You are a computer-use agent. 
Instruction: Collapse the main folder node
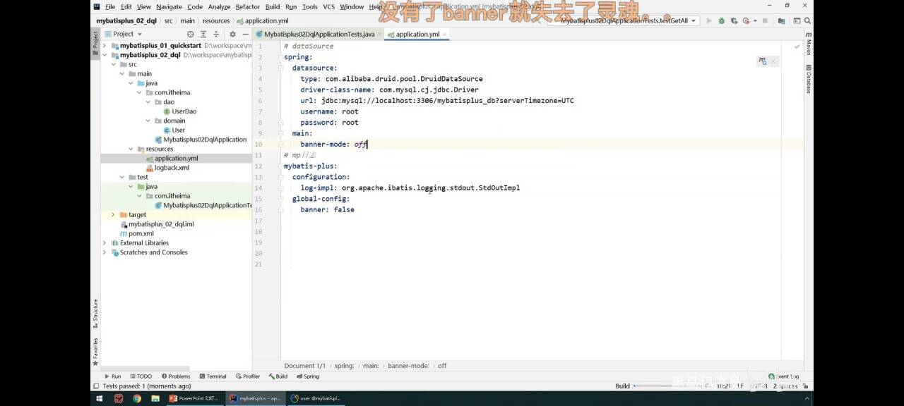[x=122, y=73]
